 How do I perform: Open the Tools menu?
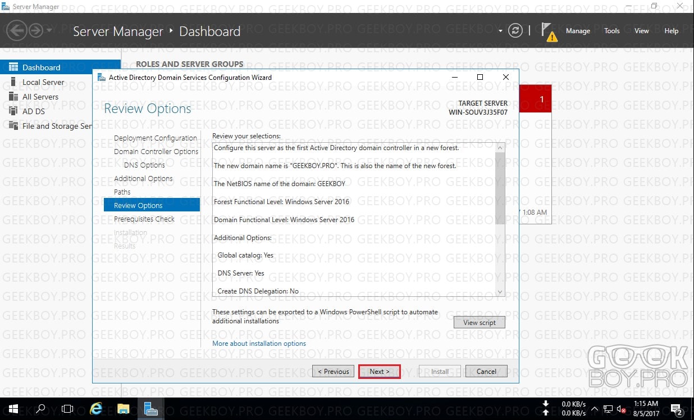click(612, 31)
